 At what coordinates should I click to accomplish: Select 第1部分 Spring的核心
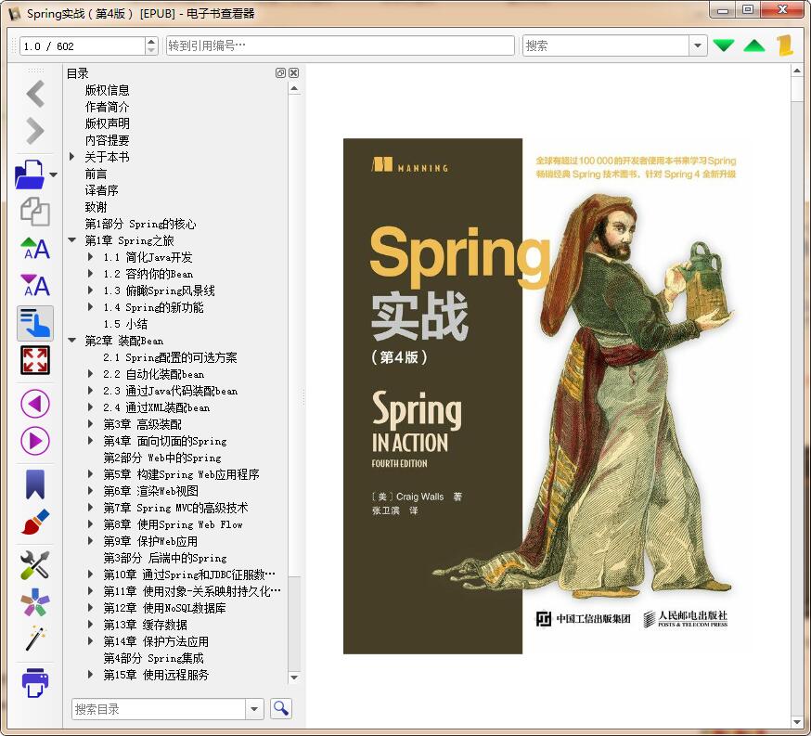(140, 224)
